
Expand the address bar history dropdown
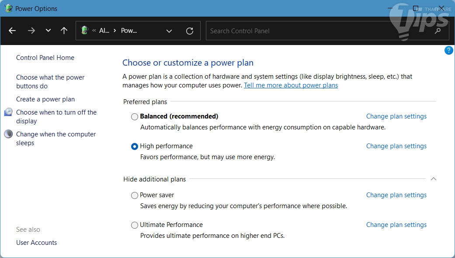coord(169,31)
